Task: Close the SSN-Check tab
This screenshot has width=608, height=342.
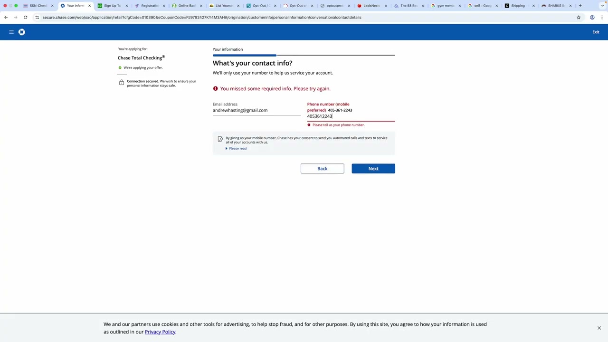Action: click(52, 6)
